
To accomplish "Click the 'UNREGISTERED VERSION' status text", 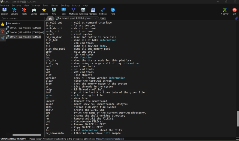I will (14, 139).
